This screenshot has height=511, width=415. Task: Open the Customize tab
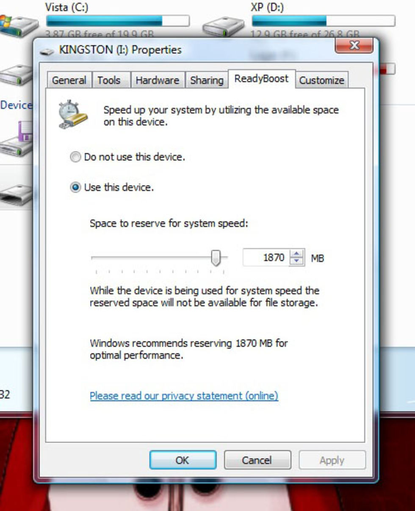pos(321,80)
